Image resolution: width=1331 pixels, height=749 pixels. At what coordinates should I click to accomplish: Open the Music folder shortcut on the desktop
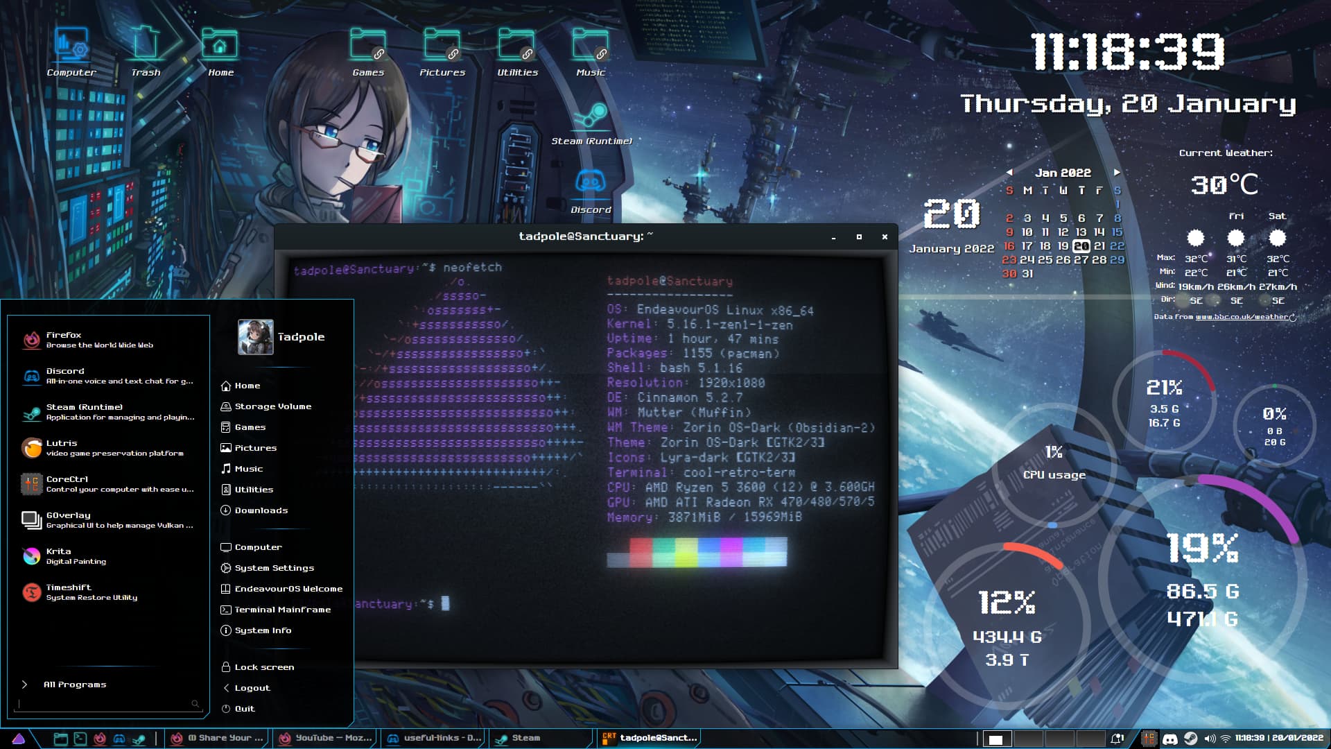(591, 52)
